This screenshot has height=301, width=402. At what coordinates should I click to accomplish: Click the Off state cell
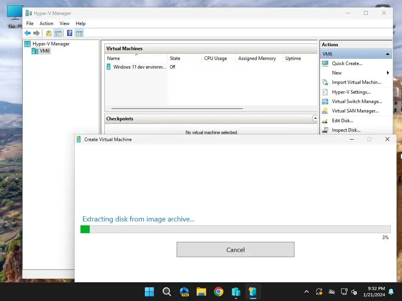point(173,67)
